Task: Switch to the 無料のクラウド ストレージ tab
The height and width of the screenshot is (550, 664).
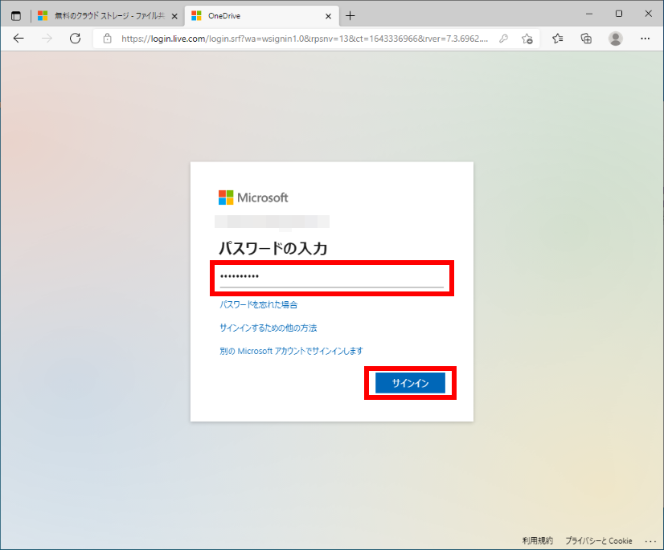Action: 101,16
